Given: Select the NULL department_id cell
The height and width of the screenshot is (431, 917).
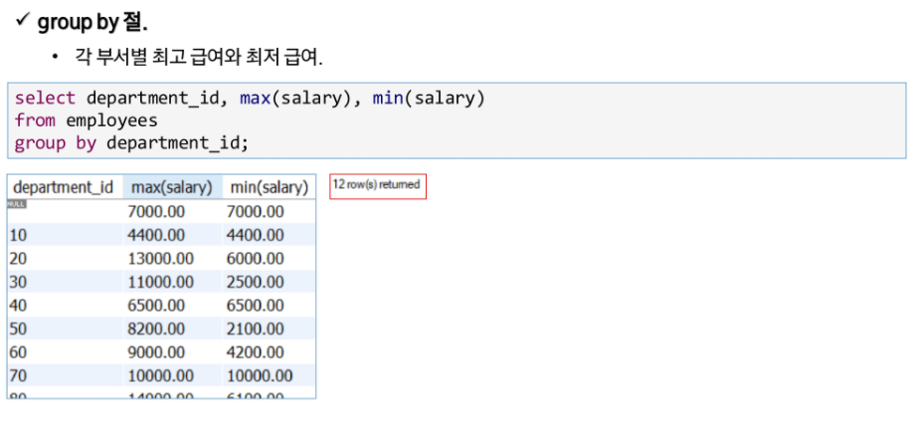Looking at the screenshot, I should tap(65, 211).
